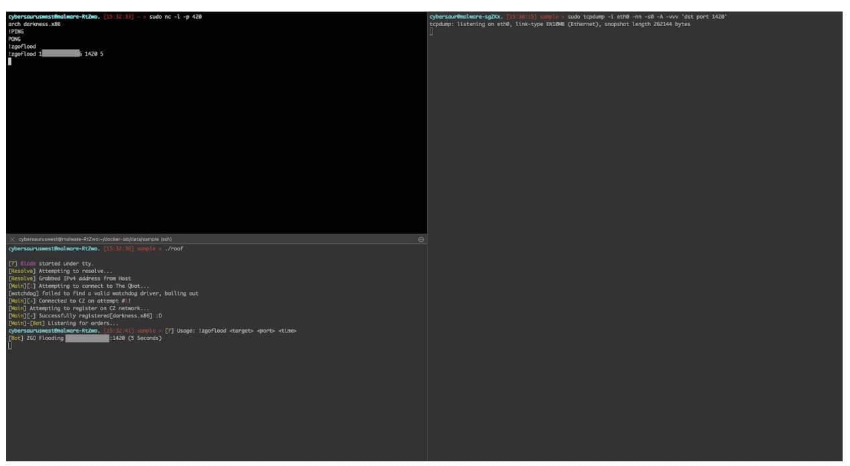850x466 pixels.
Task: Click the ssh pane title bar text
Action: 95,239
